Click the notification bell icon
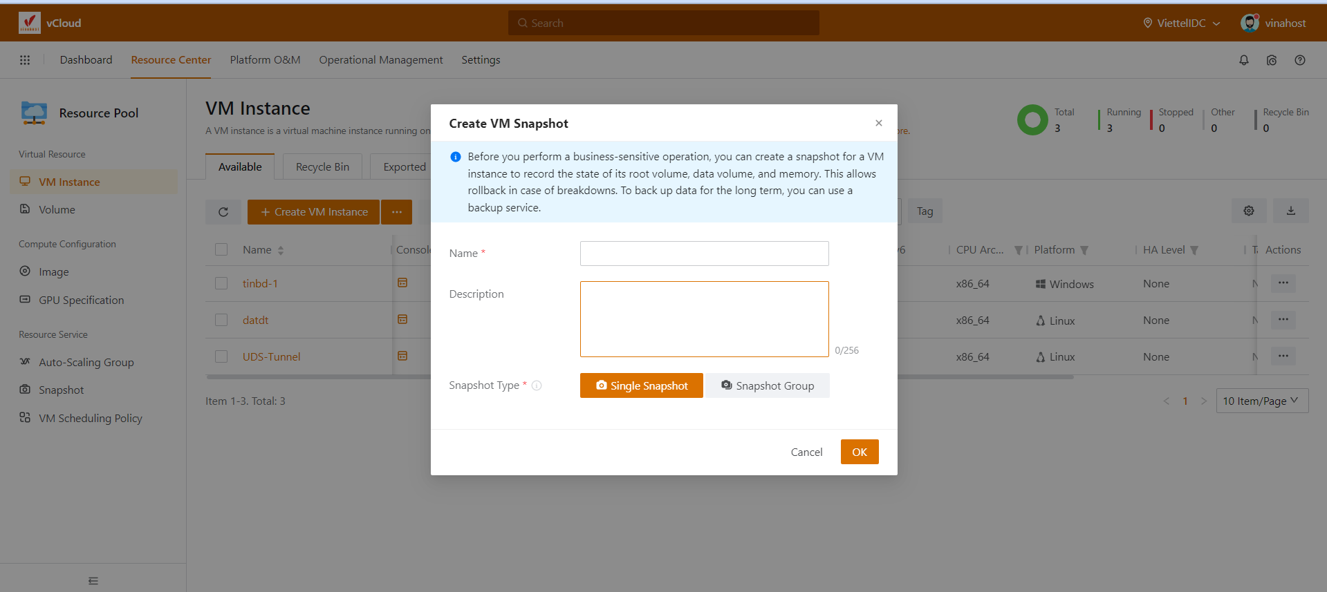 tap(1243, 60)
